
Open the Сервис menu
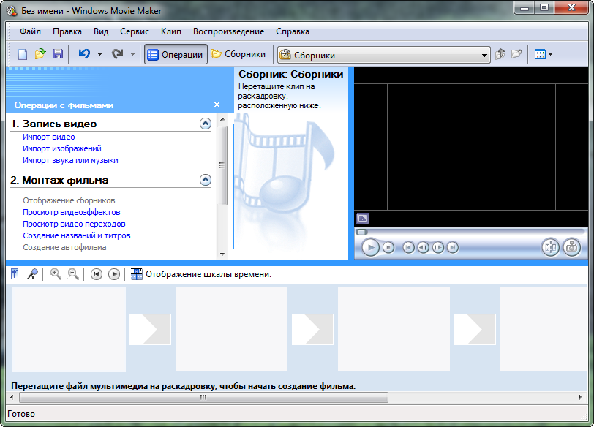tap(135, 31)
